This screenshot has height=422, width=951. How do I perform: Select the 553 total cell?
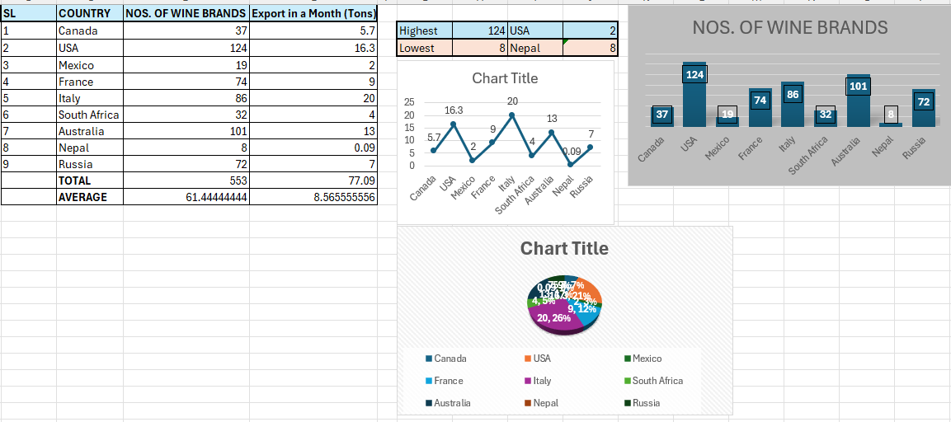(x=186, y=181)
